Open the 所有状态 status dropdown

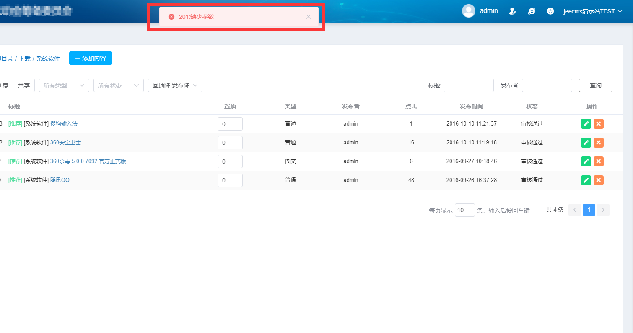118,85
